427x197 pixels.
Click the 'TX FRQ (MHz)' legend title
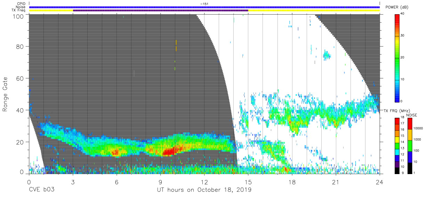[x=397, y=111]
